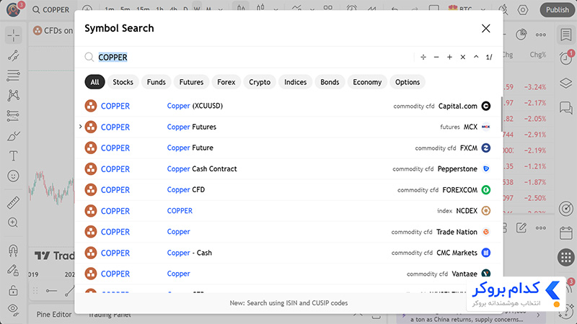
Task: Select the text annotation tool
Action: tap(13, 156)
